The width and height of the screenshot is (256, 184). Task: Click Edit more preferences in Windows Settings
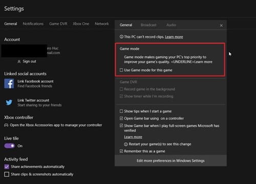(170, 160)
